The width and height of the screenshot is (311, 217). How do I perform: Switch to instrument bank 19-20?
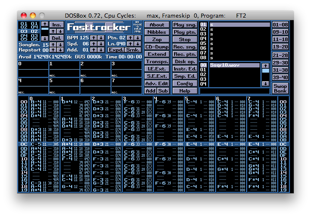point(280,47)
